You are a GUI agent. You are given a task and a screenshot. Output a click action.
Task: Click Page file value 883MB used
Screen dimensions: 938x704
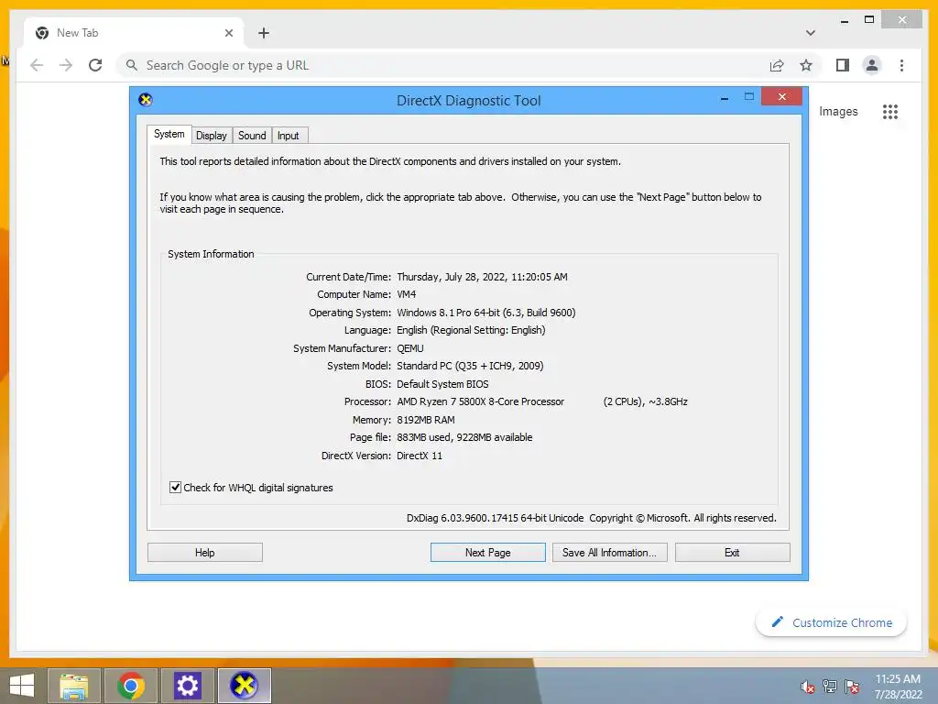(x=464, y=437)
